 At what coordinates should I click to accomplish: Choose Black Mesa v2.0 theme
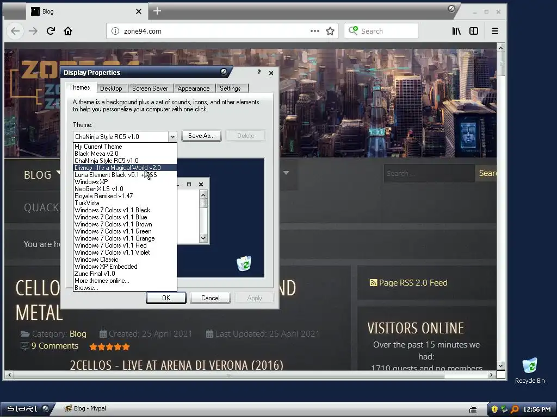coord(125,154)
